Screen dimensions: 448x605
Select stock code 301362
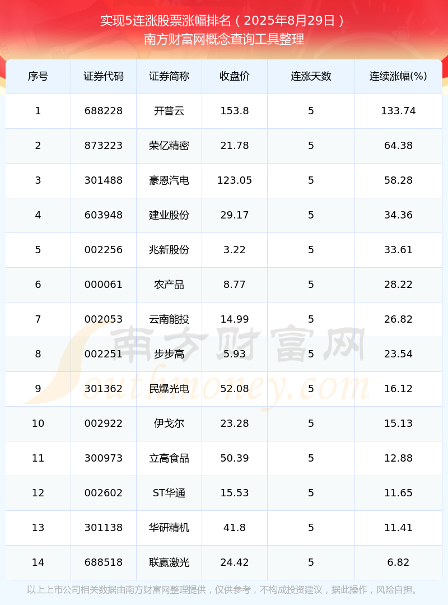[104, 389]
